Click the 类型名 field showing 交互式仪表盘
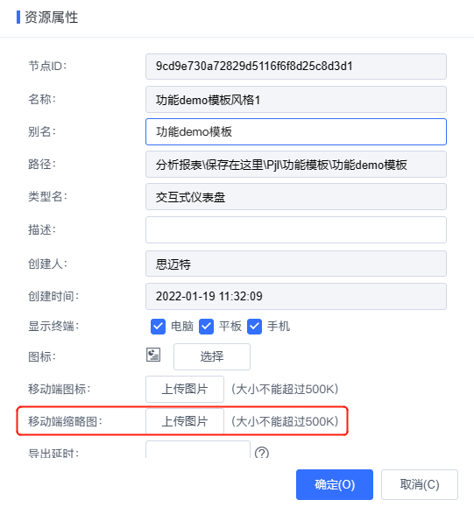This screenshot has width=474, height=514. (x=296, y=197)
